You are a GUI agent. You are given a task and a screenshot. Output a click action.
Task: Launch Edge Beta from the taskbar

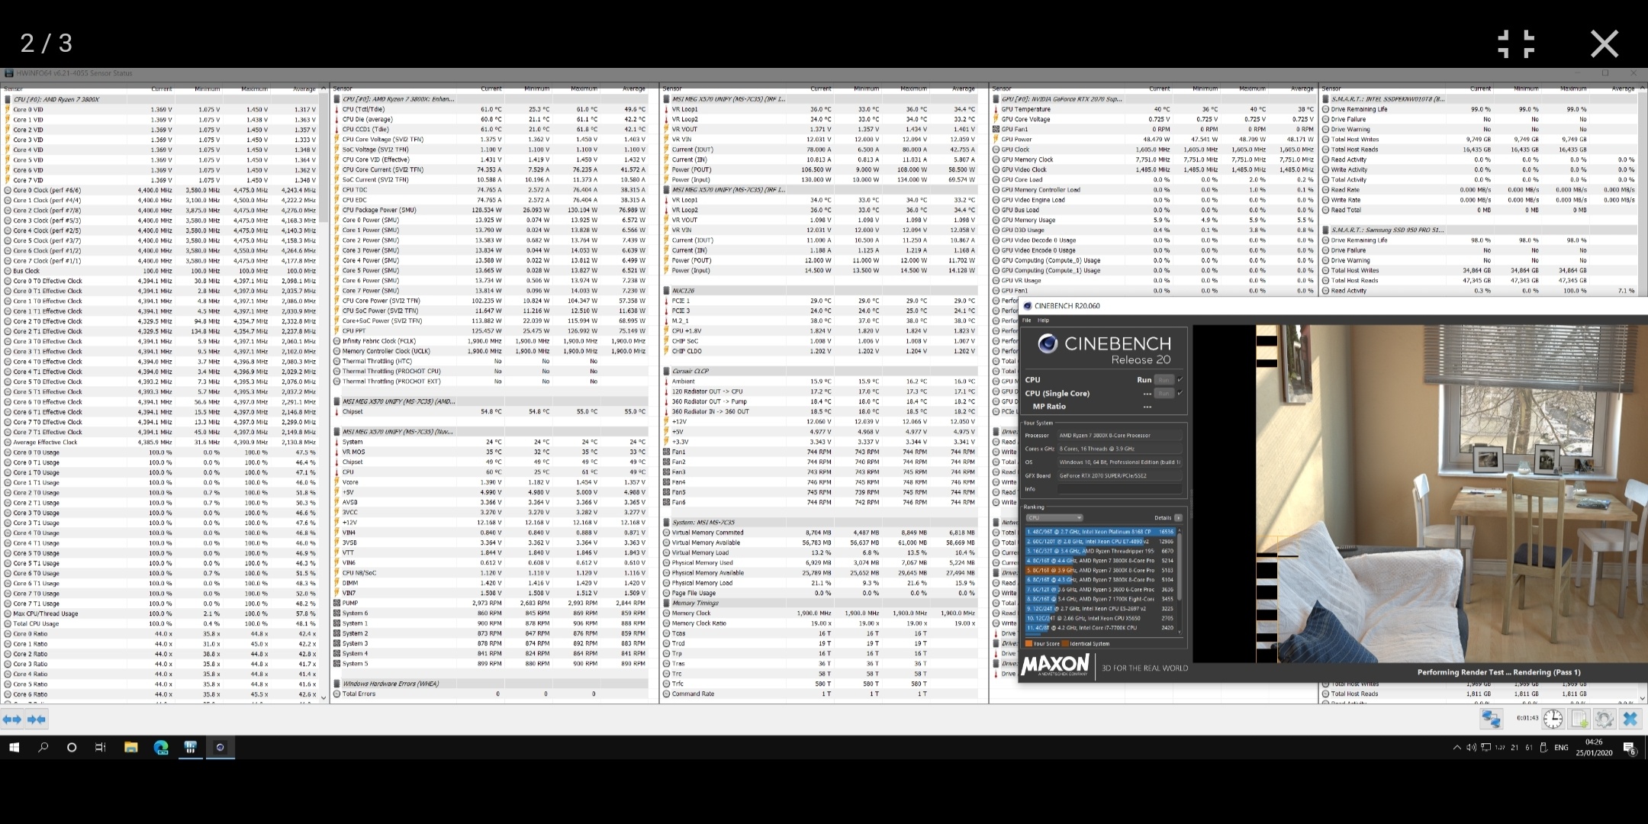[x=161, y=748]
